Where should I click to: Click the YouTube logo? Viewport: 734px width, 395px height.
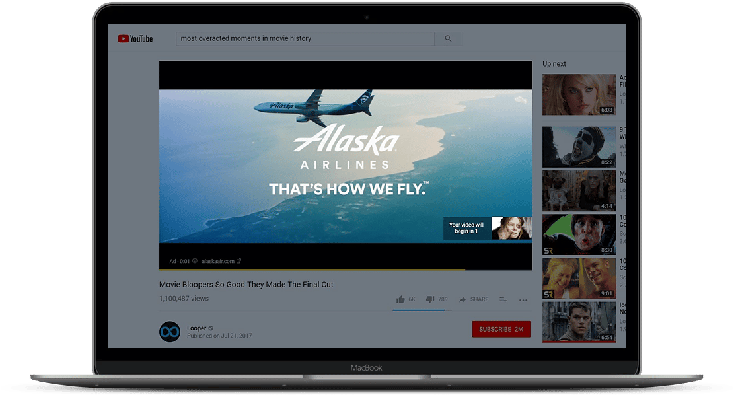point(135,39)
